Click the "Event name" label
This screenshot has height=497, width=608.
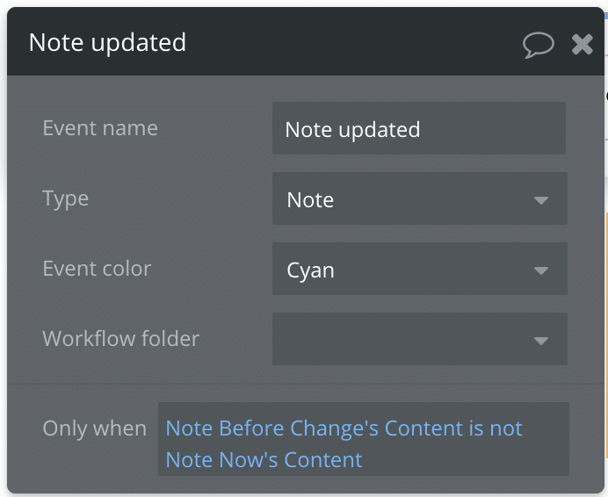point(100,128)
